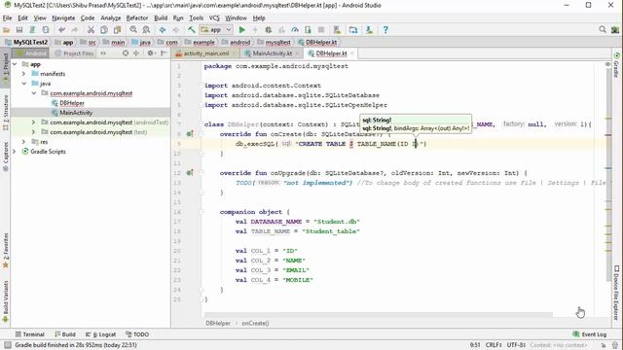Viewport: 623px width, 350px height.
Task: Open the Terminal tool window
Action: click(30, 334)
